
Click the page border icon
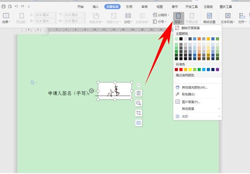(x=192, y=16)
